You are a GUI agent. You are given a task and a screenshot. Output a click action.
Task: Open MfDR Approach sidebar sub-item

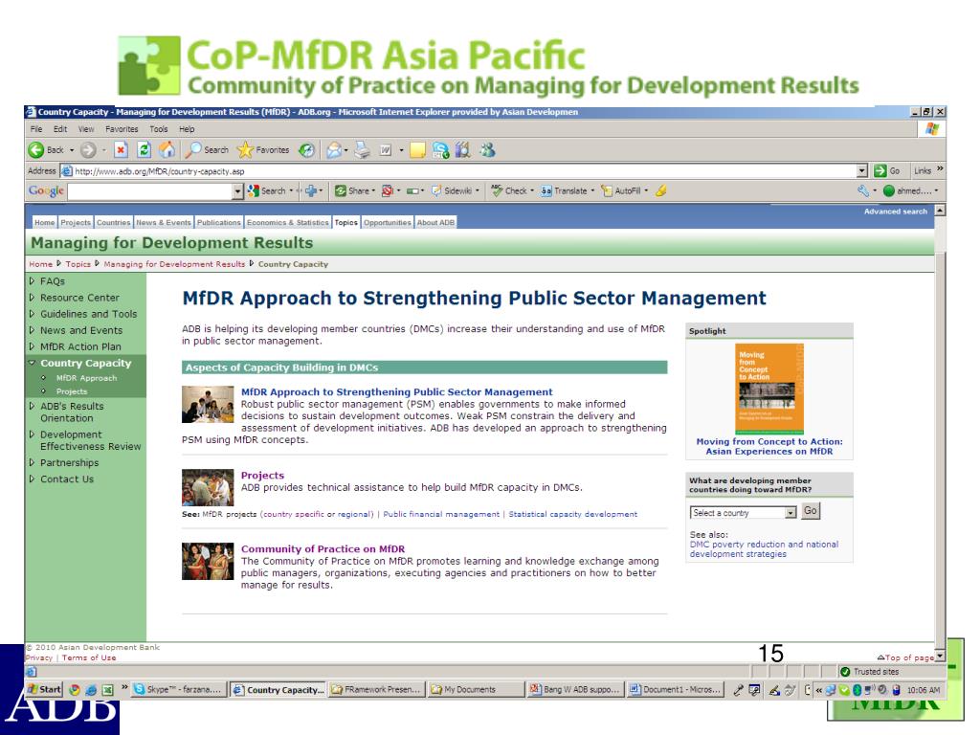[x=86, y=378]
